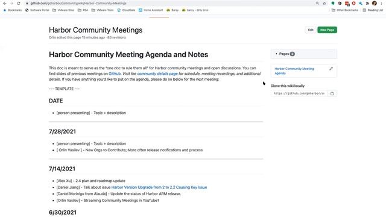Click the Streaming Community Meetings in YouTube bullet
386x217 pixels.
(x=108, y=201)
